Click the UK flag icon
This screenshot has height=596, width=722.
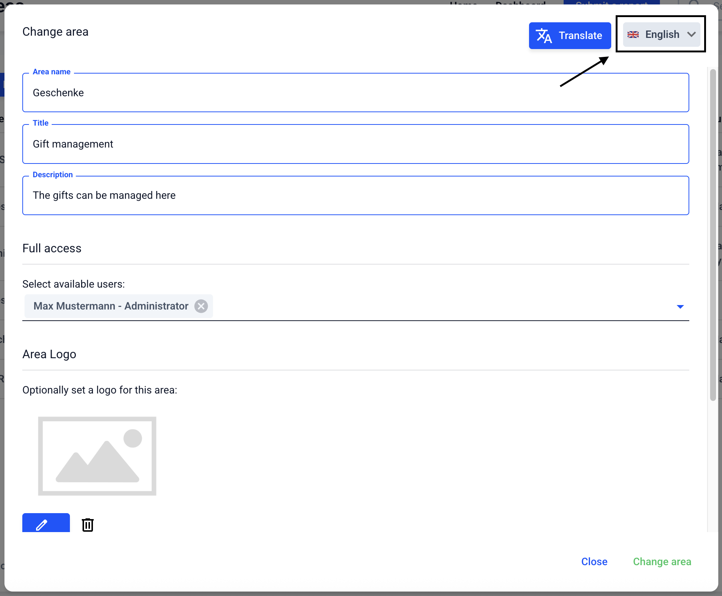click(x=633, y=35)
